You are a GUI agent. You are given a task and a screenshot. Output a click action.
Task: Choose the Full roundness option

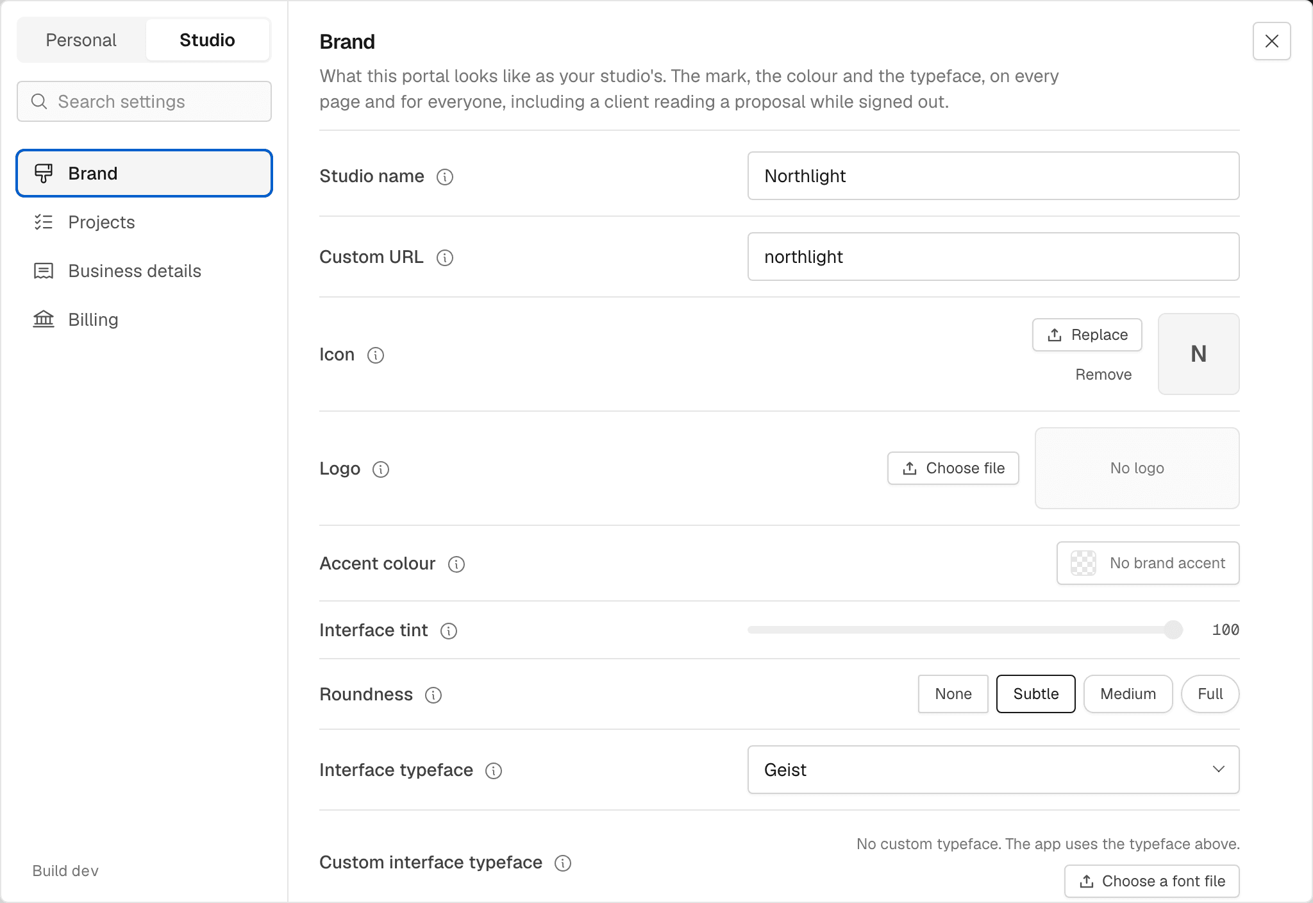(x=1210, y=694)
